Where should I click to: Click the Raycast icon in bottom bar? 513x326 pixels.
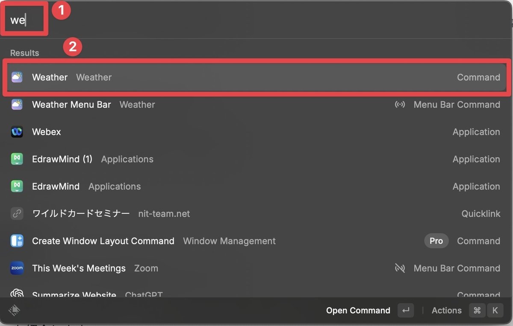point(14,310)
